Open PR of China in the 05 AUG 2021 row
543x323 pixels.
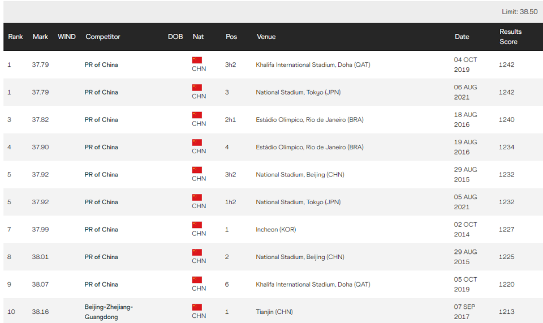tap(101, 202)
